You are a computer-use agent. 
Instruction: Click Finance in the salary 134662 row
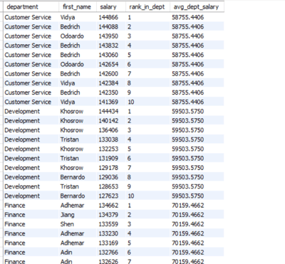(x=15, y=206)
